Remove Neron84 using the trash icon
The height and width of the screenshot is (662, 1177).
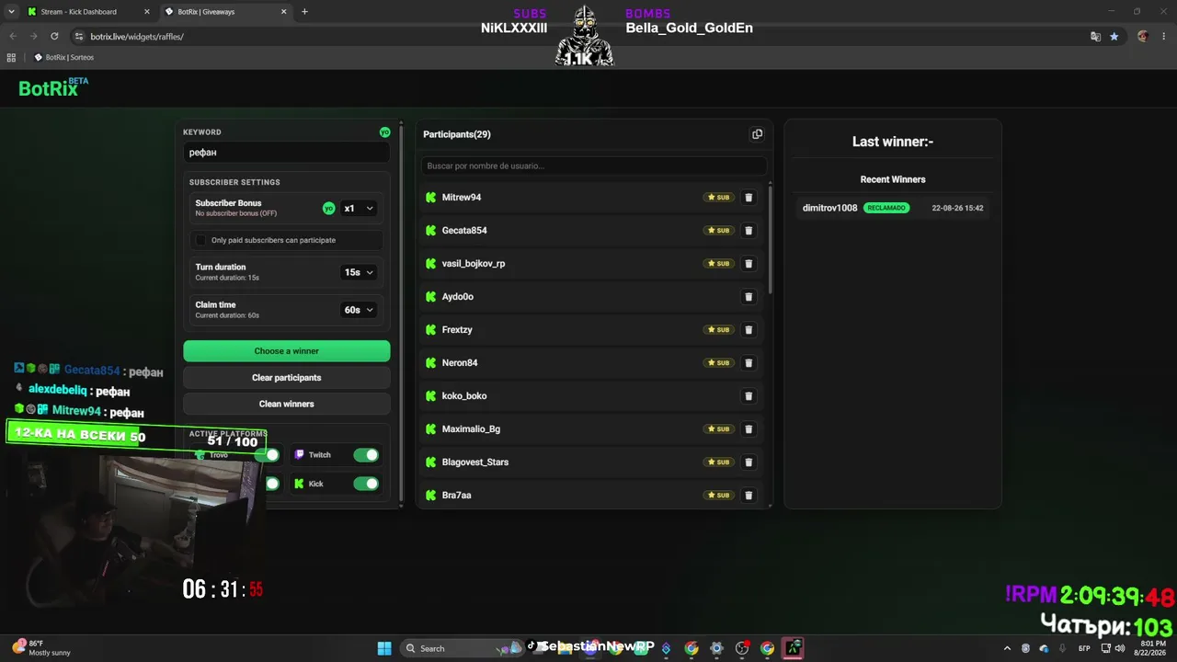click(x=748, y=363)
